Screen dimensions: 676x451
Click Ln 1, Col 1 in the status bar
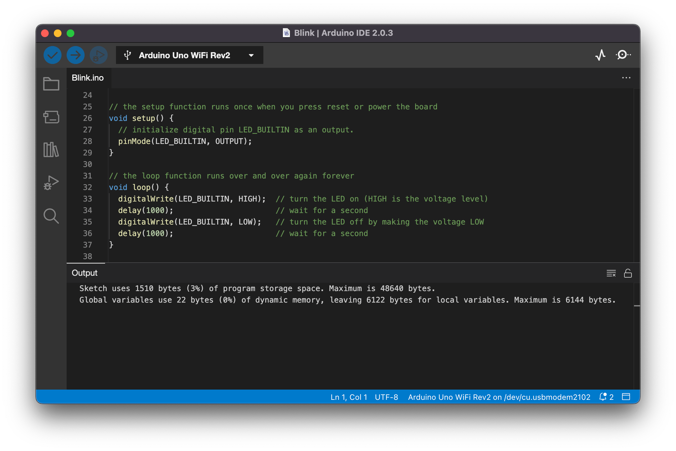pos(349,397)
